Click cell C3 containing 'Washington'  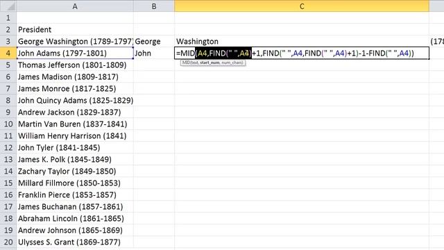(x=302, y=42)
